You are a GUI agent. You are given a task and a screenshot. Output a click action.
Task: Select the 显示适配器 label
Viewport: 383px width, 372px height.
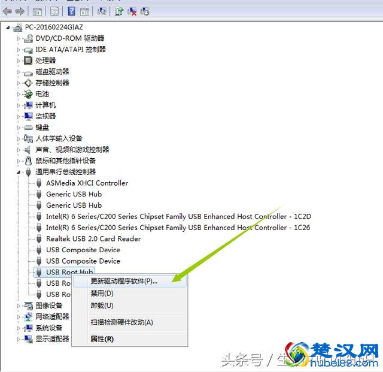pyautogui.click(x=52, y=339)
